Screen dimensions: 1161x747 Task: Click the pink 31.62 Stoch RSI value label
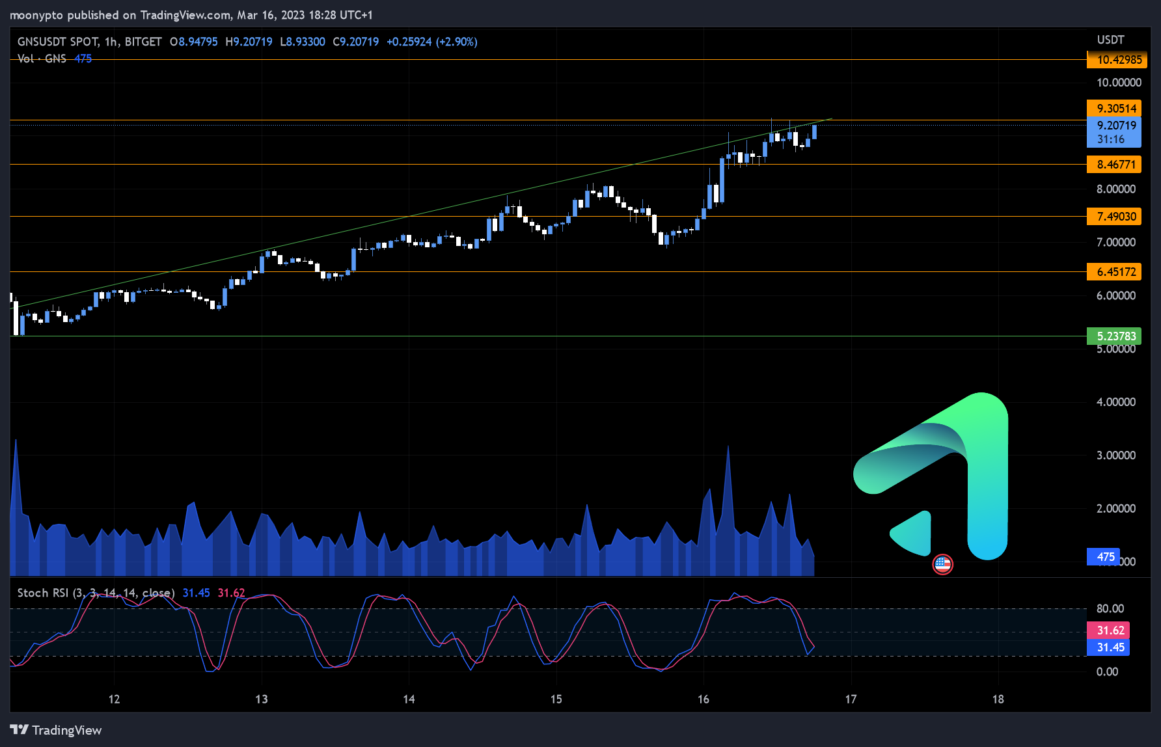(1108, 631)
